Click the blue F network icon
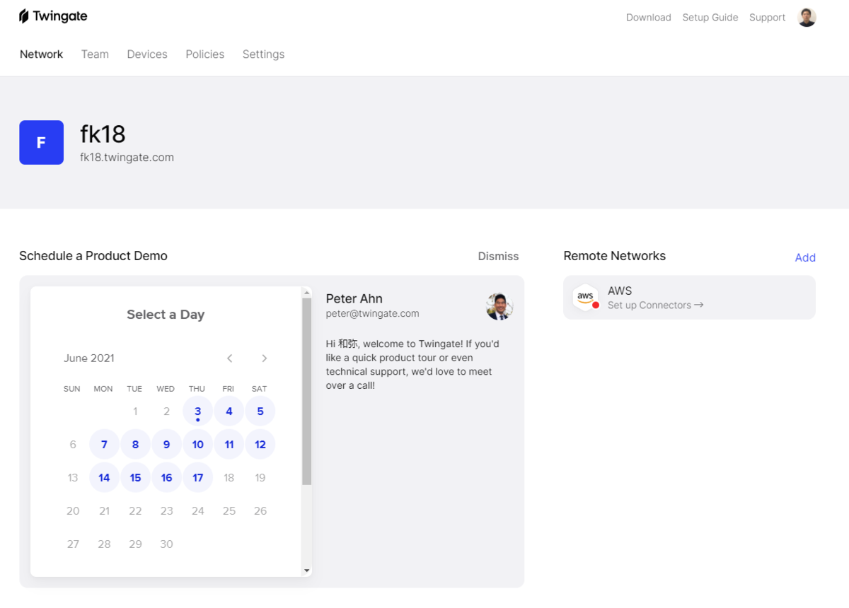The height and width of the screenshot is (608, 849). (41, 142)
